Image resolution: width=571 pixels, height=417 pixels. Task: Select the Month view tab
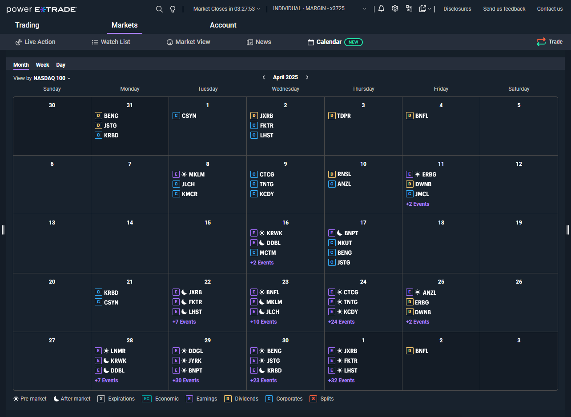[x=21, y=65]
